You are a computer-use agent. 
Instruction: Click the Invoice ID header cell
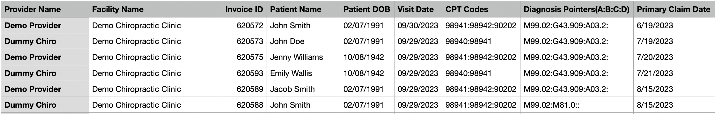coord(244,9)
